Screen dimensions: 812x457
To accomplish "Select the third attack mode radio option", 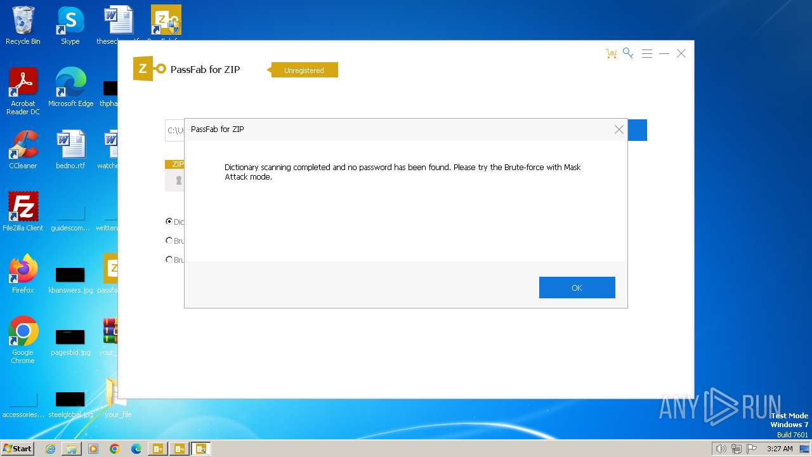I will (x=169, y=260).
